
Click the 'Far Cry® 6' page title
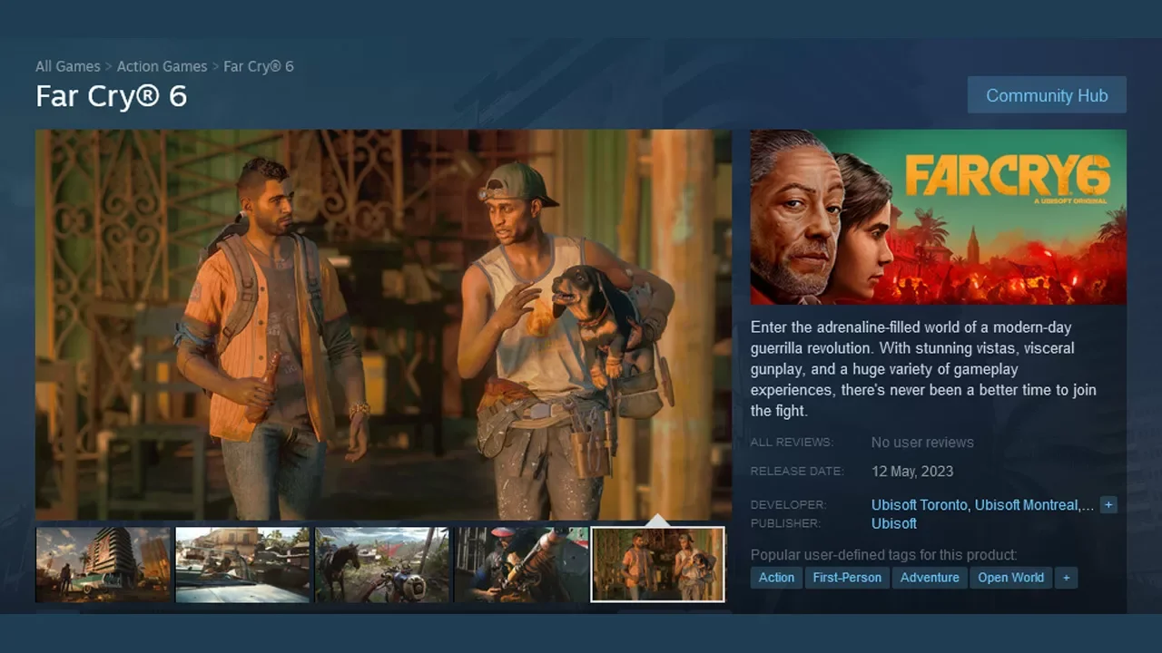(112, 96)
